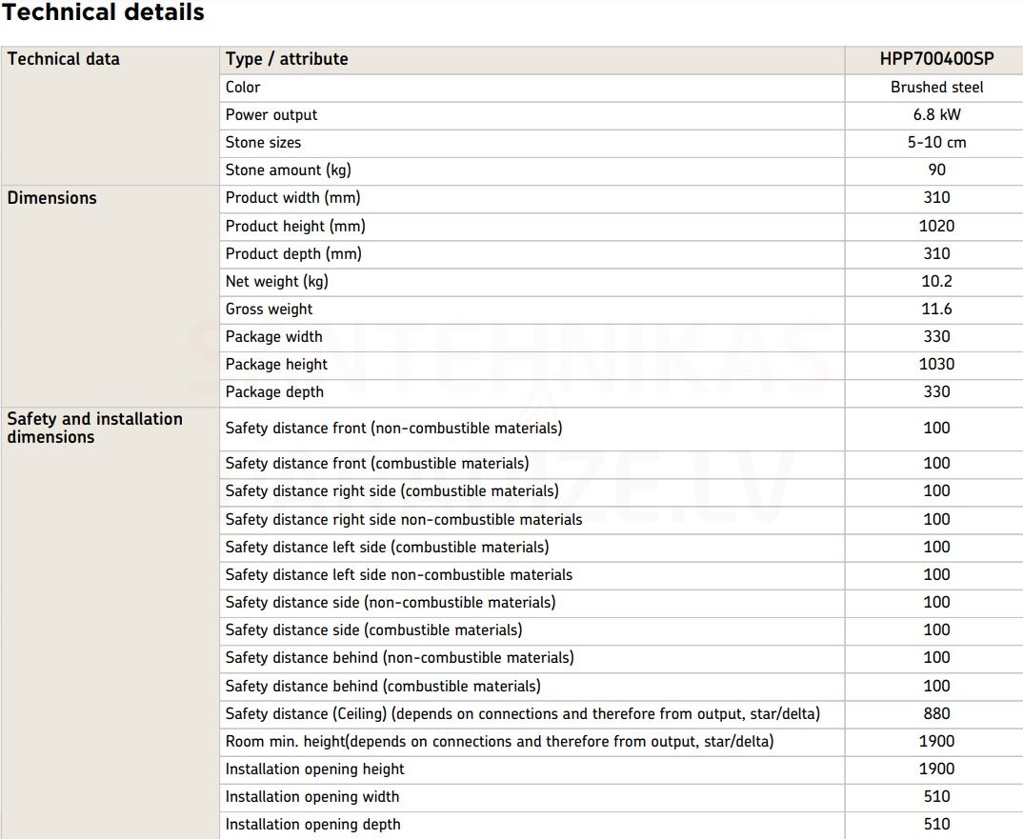1023x839 pixels.
Task: Select the Room min. height row label
Action: 500,741
